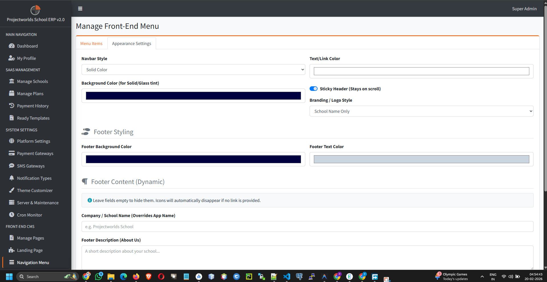Open Payment History

[33, 106]
